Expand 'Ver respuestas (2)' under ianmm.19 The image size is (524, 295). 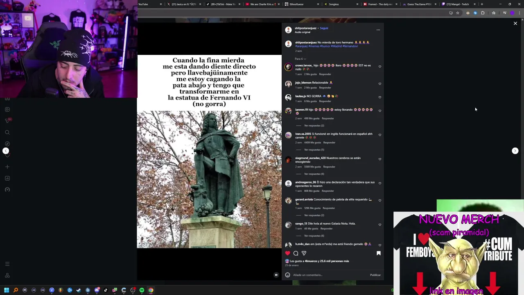tap(314, 126)
